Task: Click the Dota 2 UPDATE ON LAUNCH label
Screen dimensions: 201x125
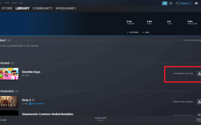Action: coord(183,102)
